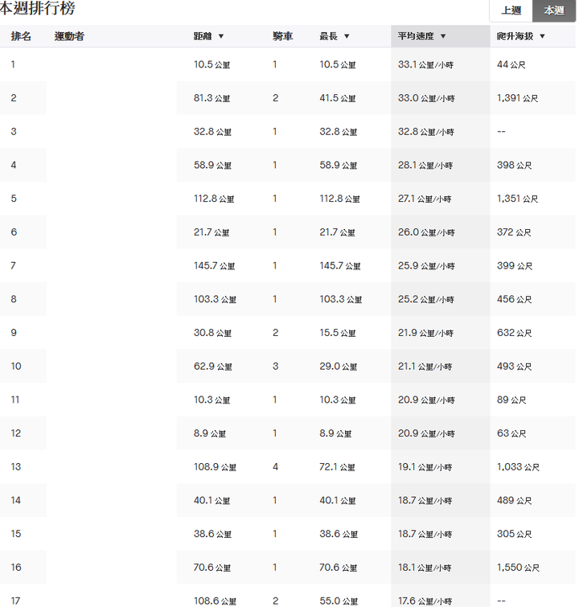Sort by 平均速度 column arrow

pos(443,36)
